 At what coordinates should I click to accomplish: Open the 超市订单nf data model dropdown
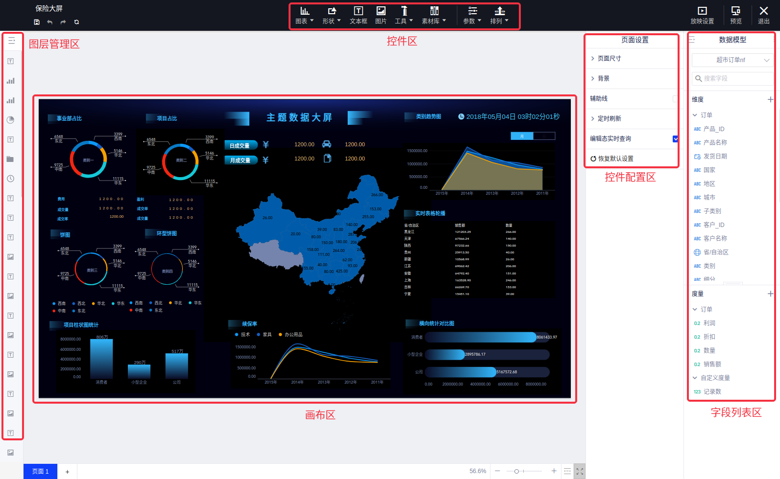(732, 60)
